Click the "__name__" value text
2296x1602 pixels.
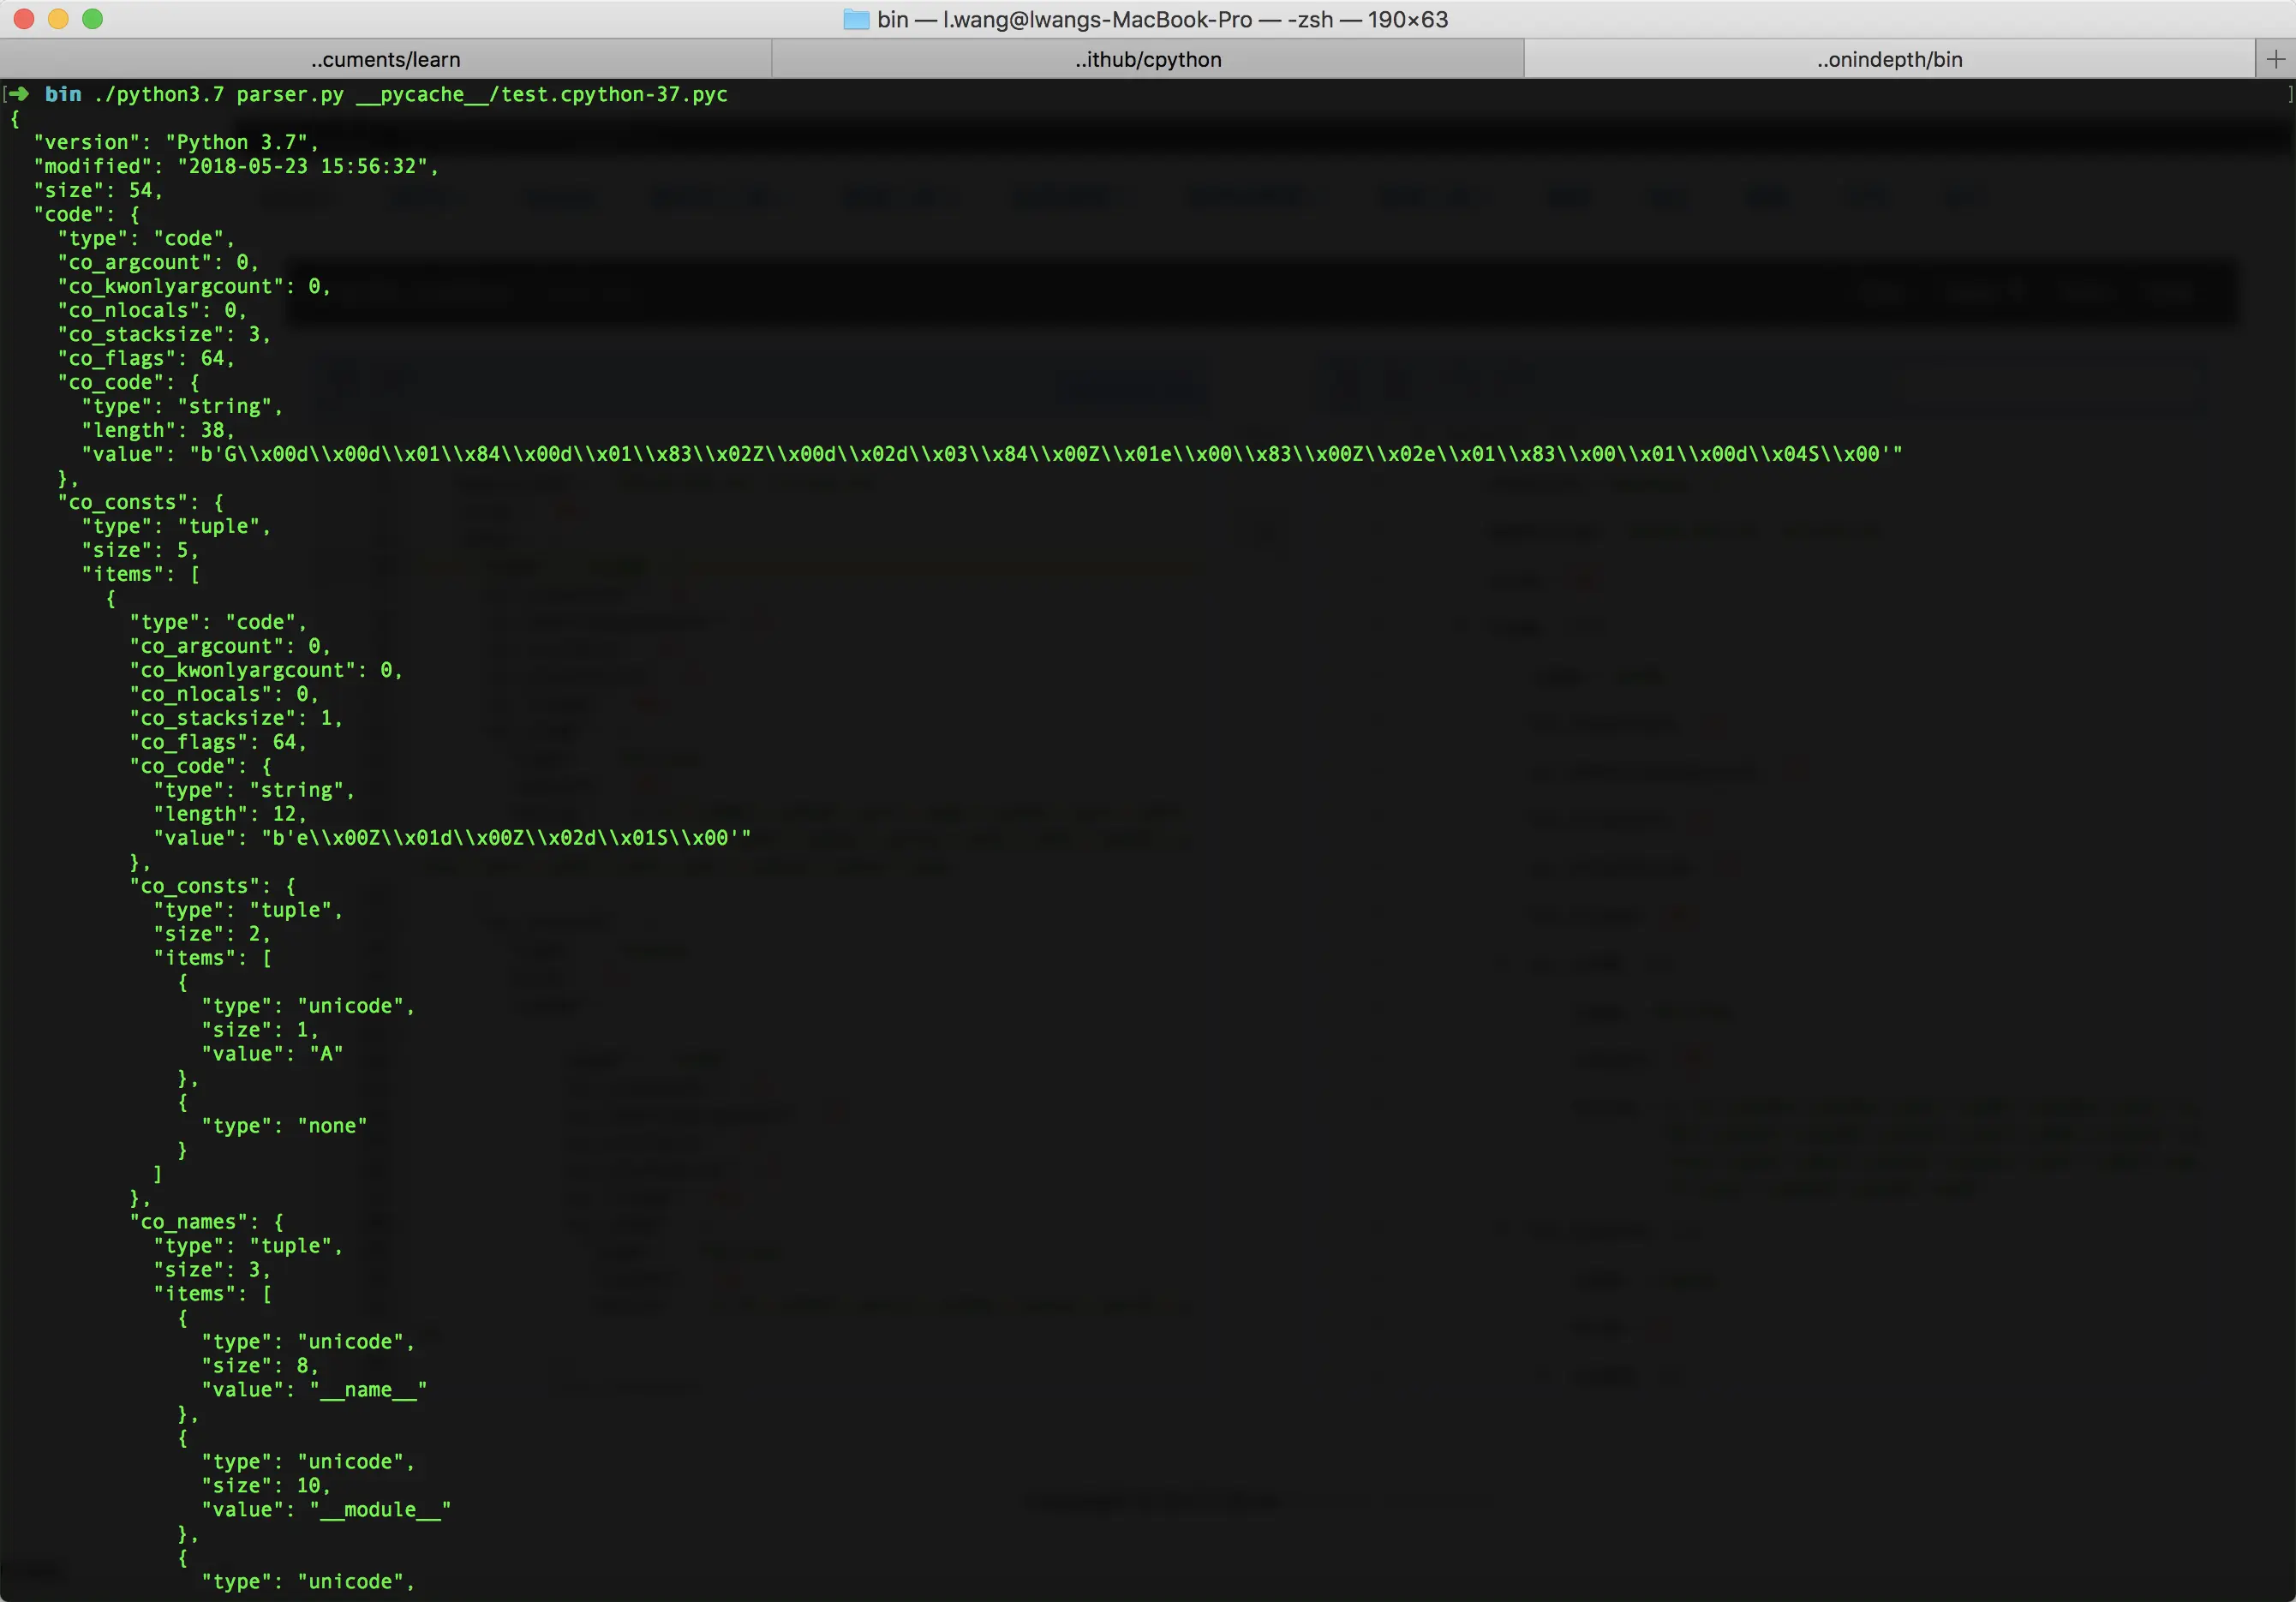point(368,1389)
